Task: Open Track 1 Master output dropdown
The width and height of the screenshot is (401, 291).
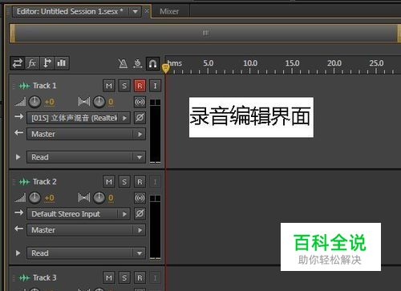Action: coord(86,134)
